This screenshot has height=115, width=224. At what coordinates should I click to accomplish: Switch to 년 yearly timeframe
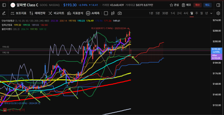pos(206,13)
